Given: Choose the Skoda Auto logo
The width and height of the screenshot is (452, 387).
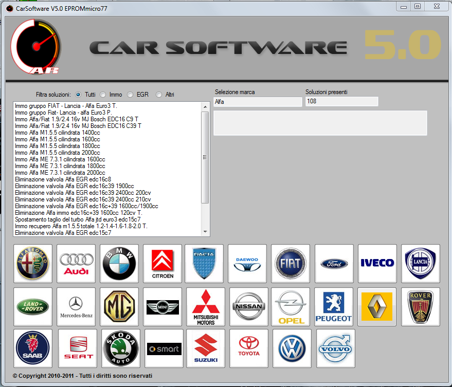Looking at the screenshot, I should click(x=121, y=348).
